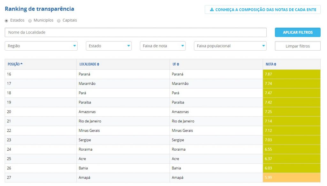Expand the Estado filter dropdown

[x=109, y=46]
